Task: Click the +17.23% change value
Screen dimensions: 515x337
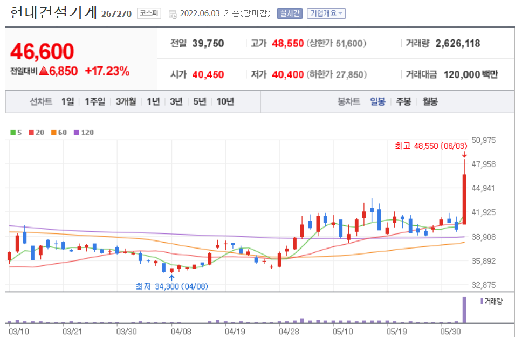Action: (x=107, y=71)
